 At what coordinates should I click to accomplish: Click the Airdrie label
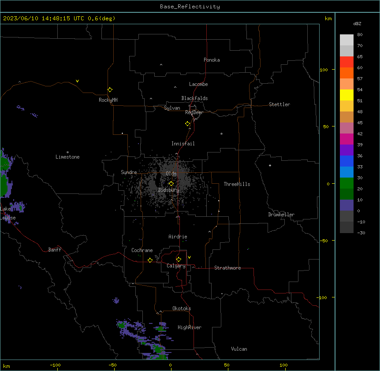[x=178, y=237]
